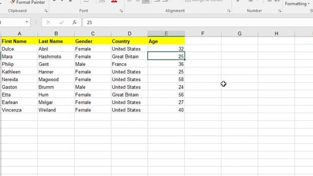Open the Number group dialog launcher
The image size is (313, 176).
click(280, 11)
